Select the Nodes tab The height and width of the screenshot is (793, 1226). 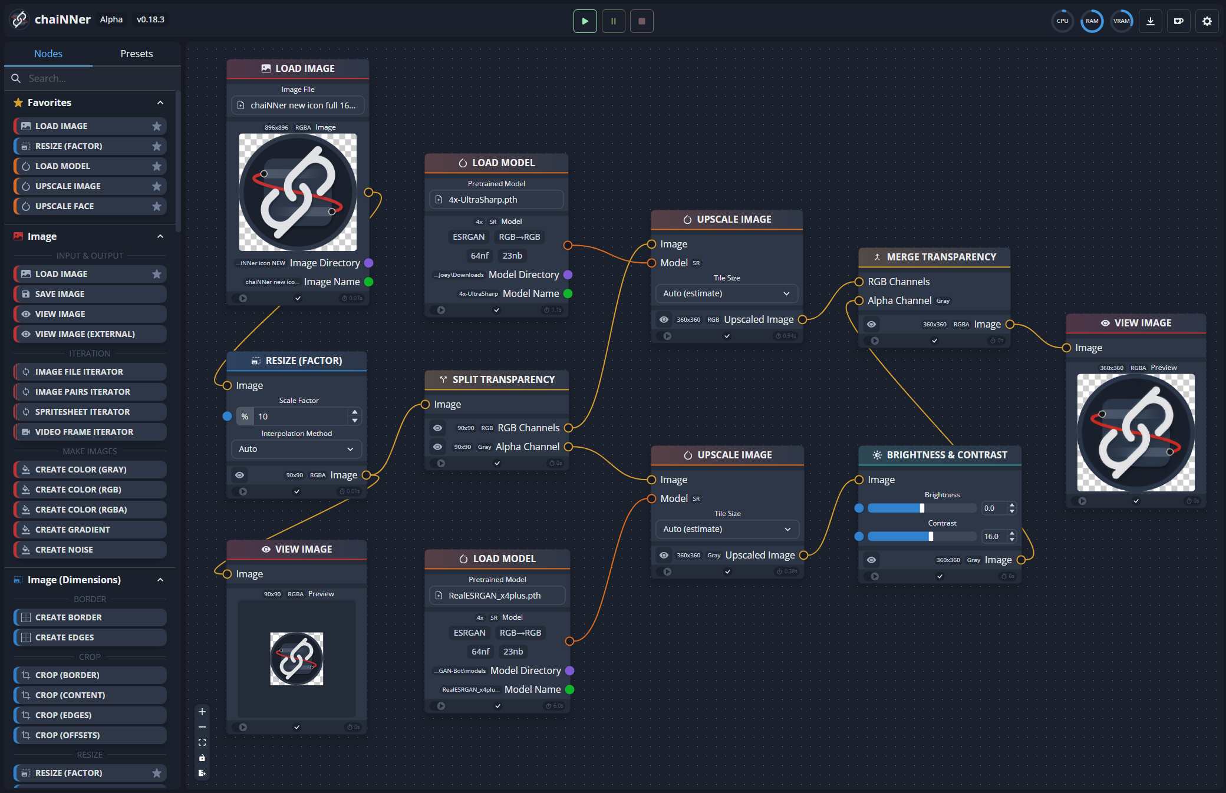coord(48,54)
